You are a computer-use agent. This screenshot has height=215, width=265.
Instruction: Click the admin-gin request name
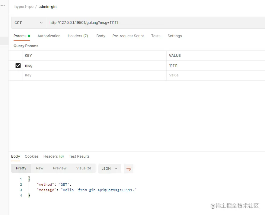coord(47,7)
